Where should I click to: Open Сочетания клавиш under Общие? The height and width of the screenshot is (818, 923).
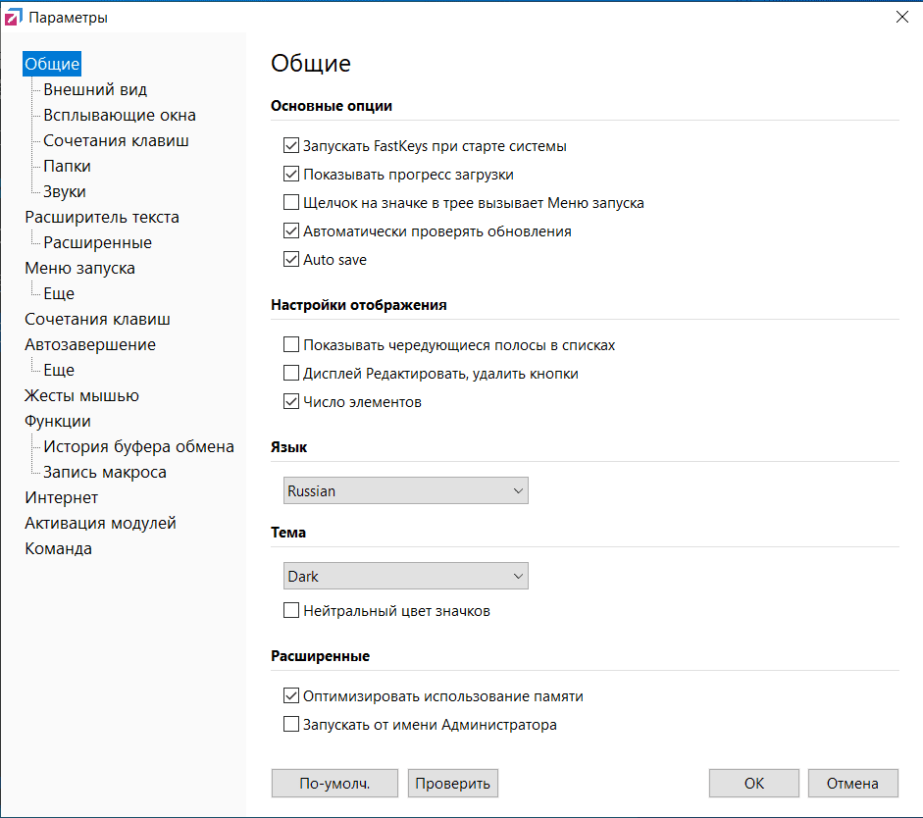(x=116, y=140)
